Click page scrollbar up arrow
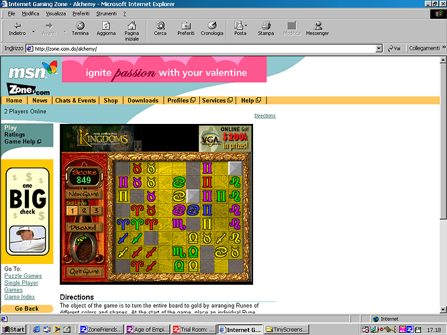 pyautogui.click(x=443, y=60)
